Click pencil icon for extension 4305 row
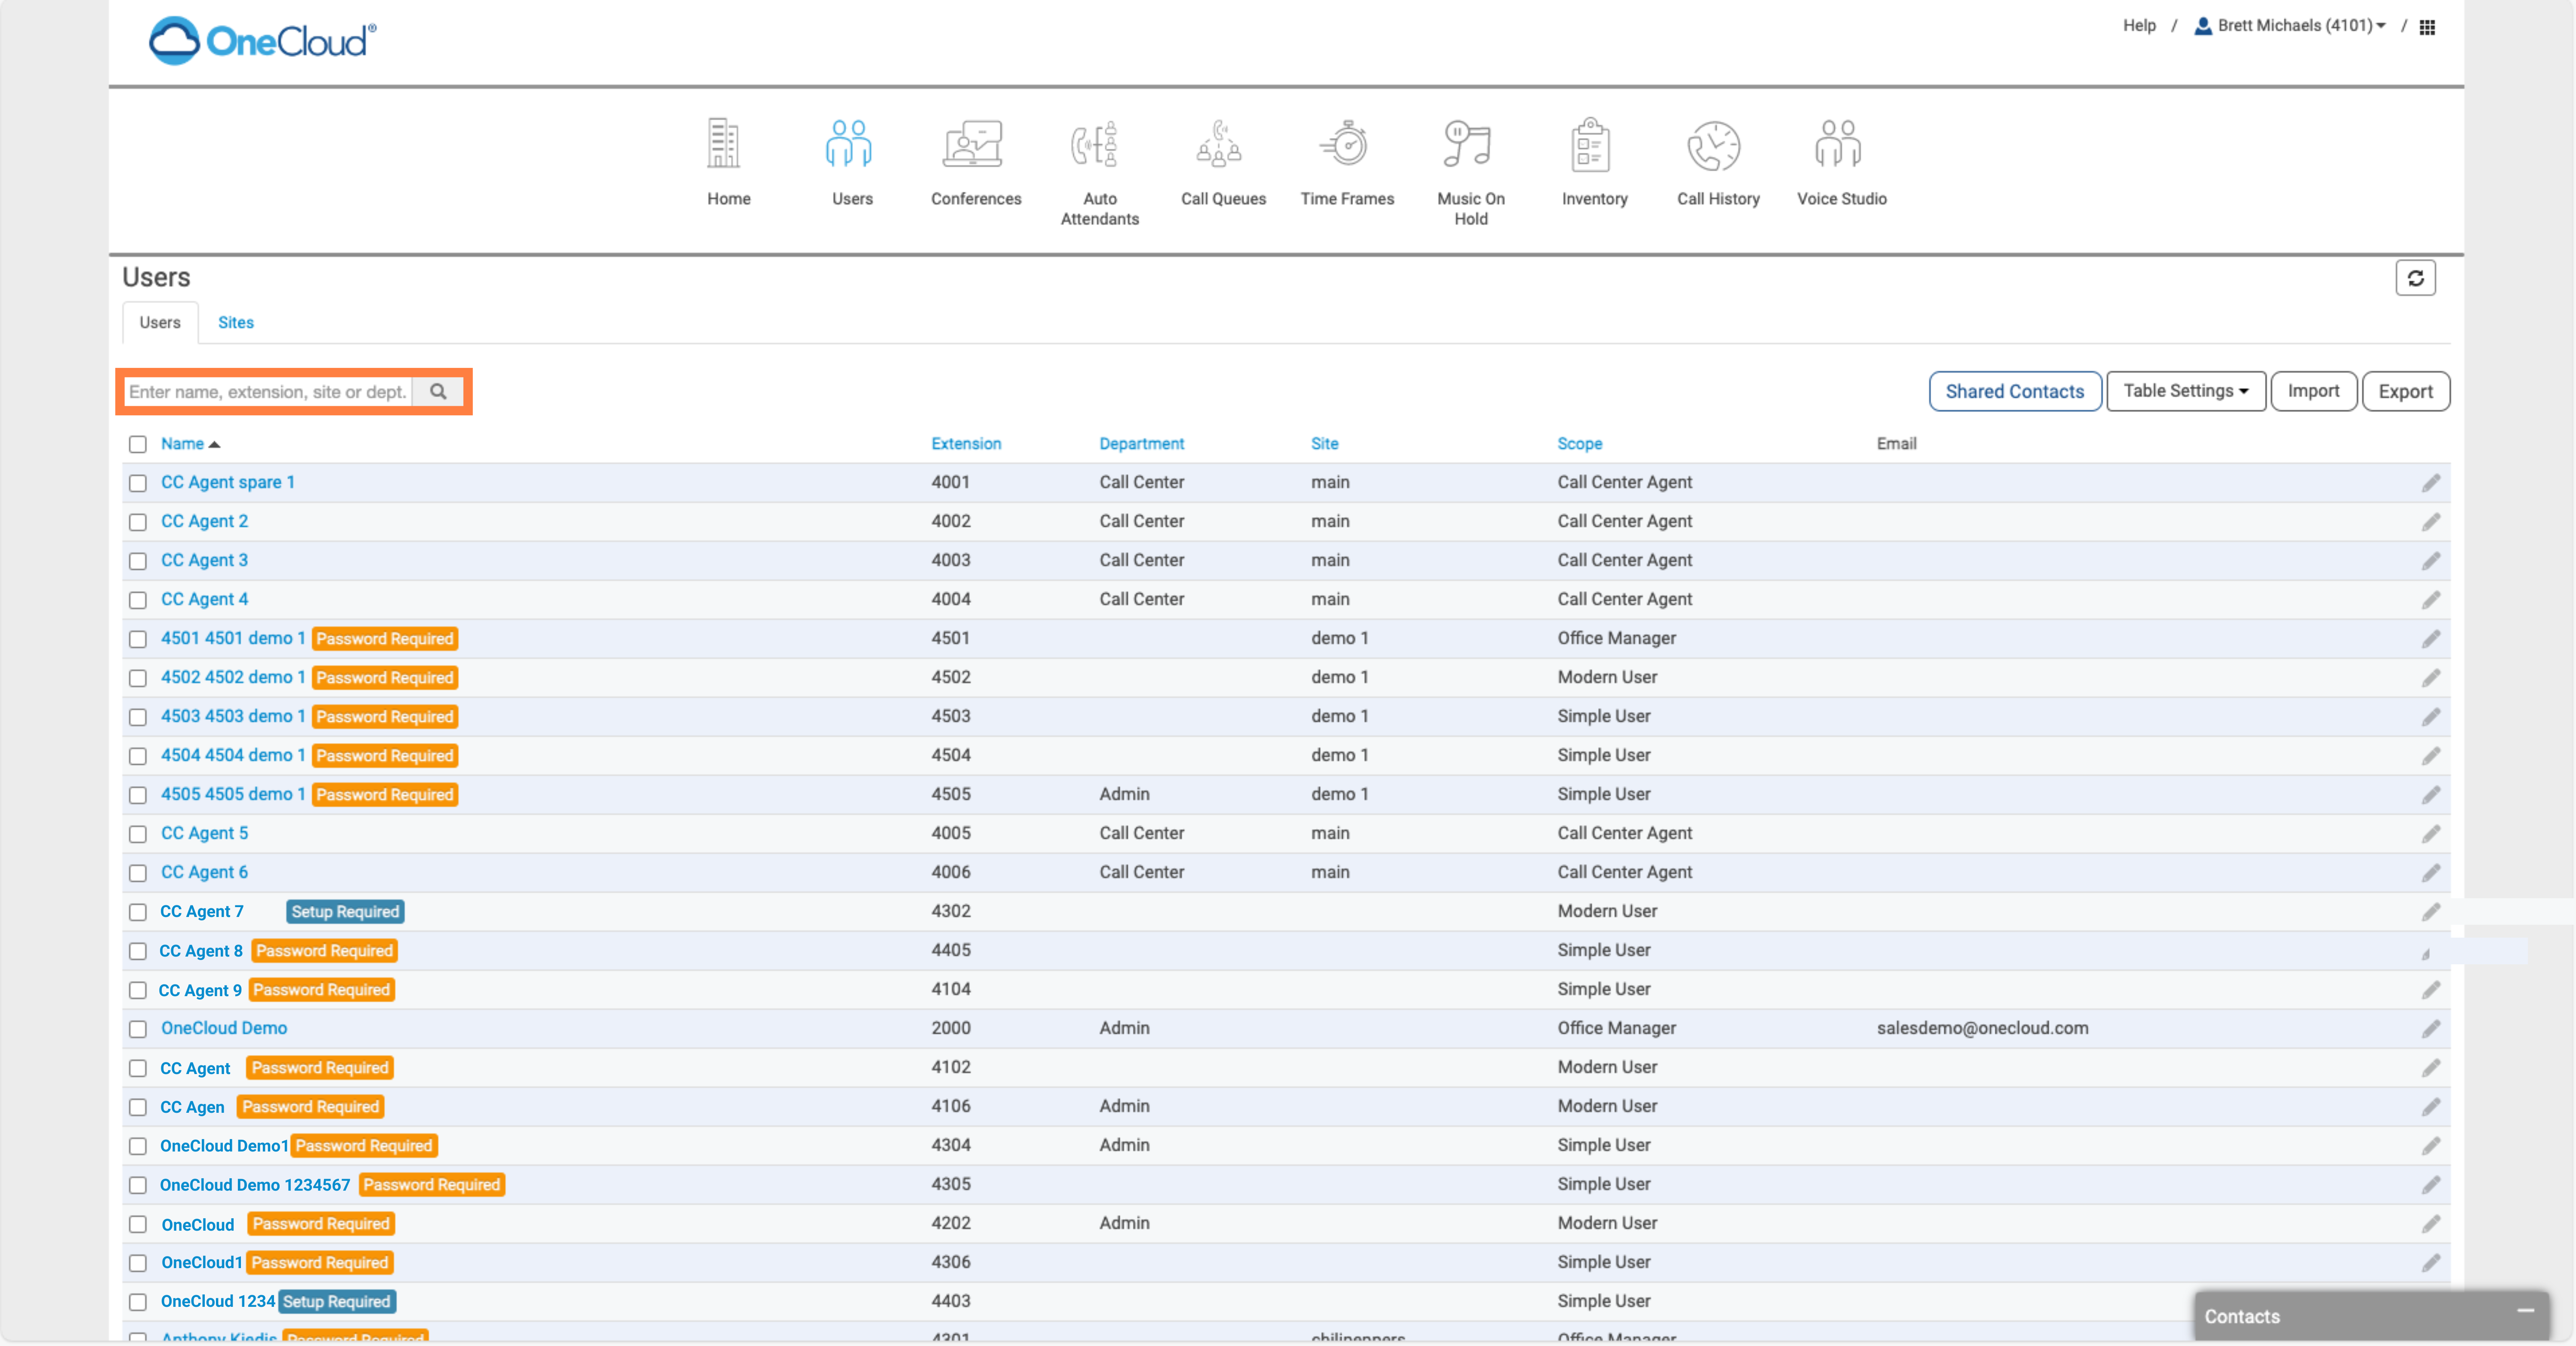Image resolution: width=2576 pixels, height=1346 pixels. pos(2431,1185)
